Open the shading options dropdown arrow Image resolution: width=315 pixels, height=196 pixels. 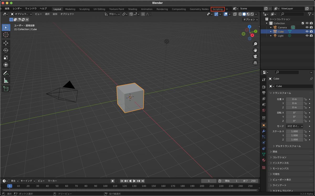pos(256,14)
